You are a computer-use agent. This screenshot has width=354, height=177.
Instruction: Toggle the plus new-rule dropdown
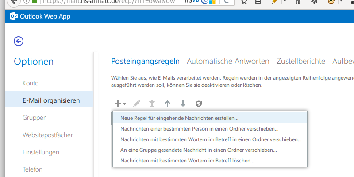tap(120, 104)
